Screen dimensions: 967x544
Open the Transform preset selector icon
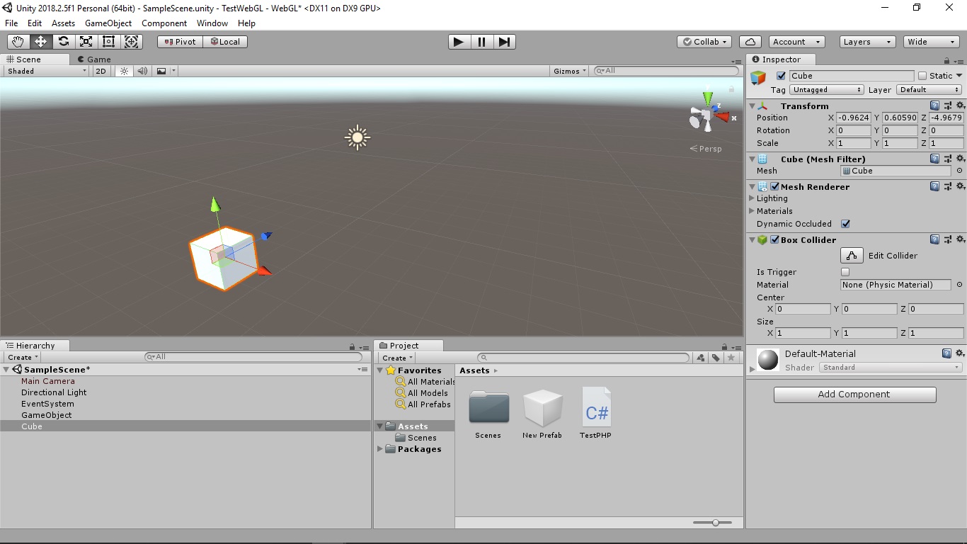949,106
